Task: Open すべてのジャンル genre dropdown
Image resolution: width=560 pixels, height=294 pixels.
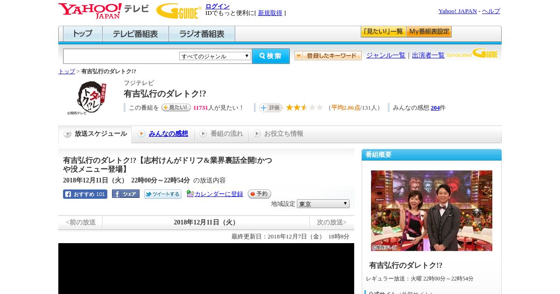Action: (215, 56)
